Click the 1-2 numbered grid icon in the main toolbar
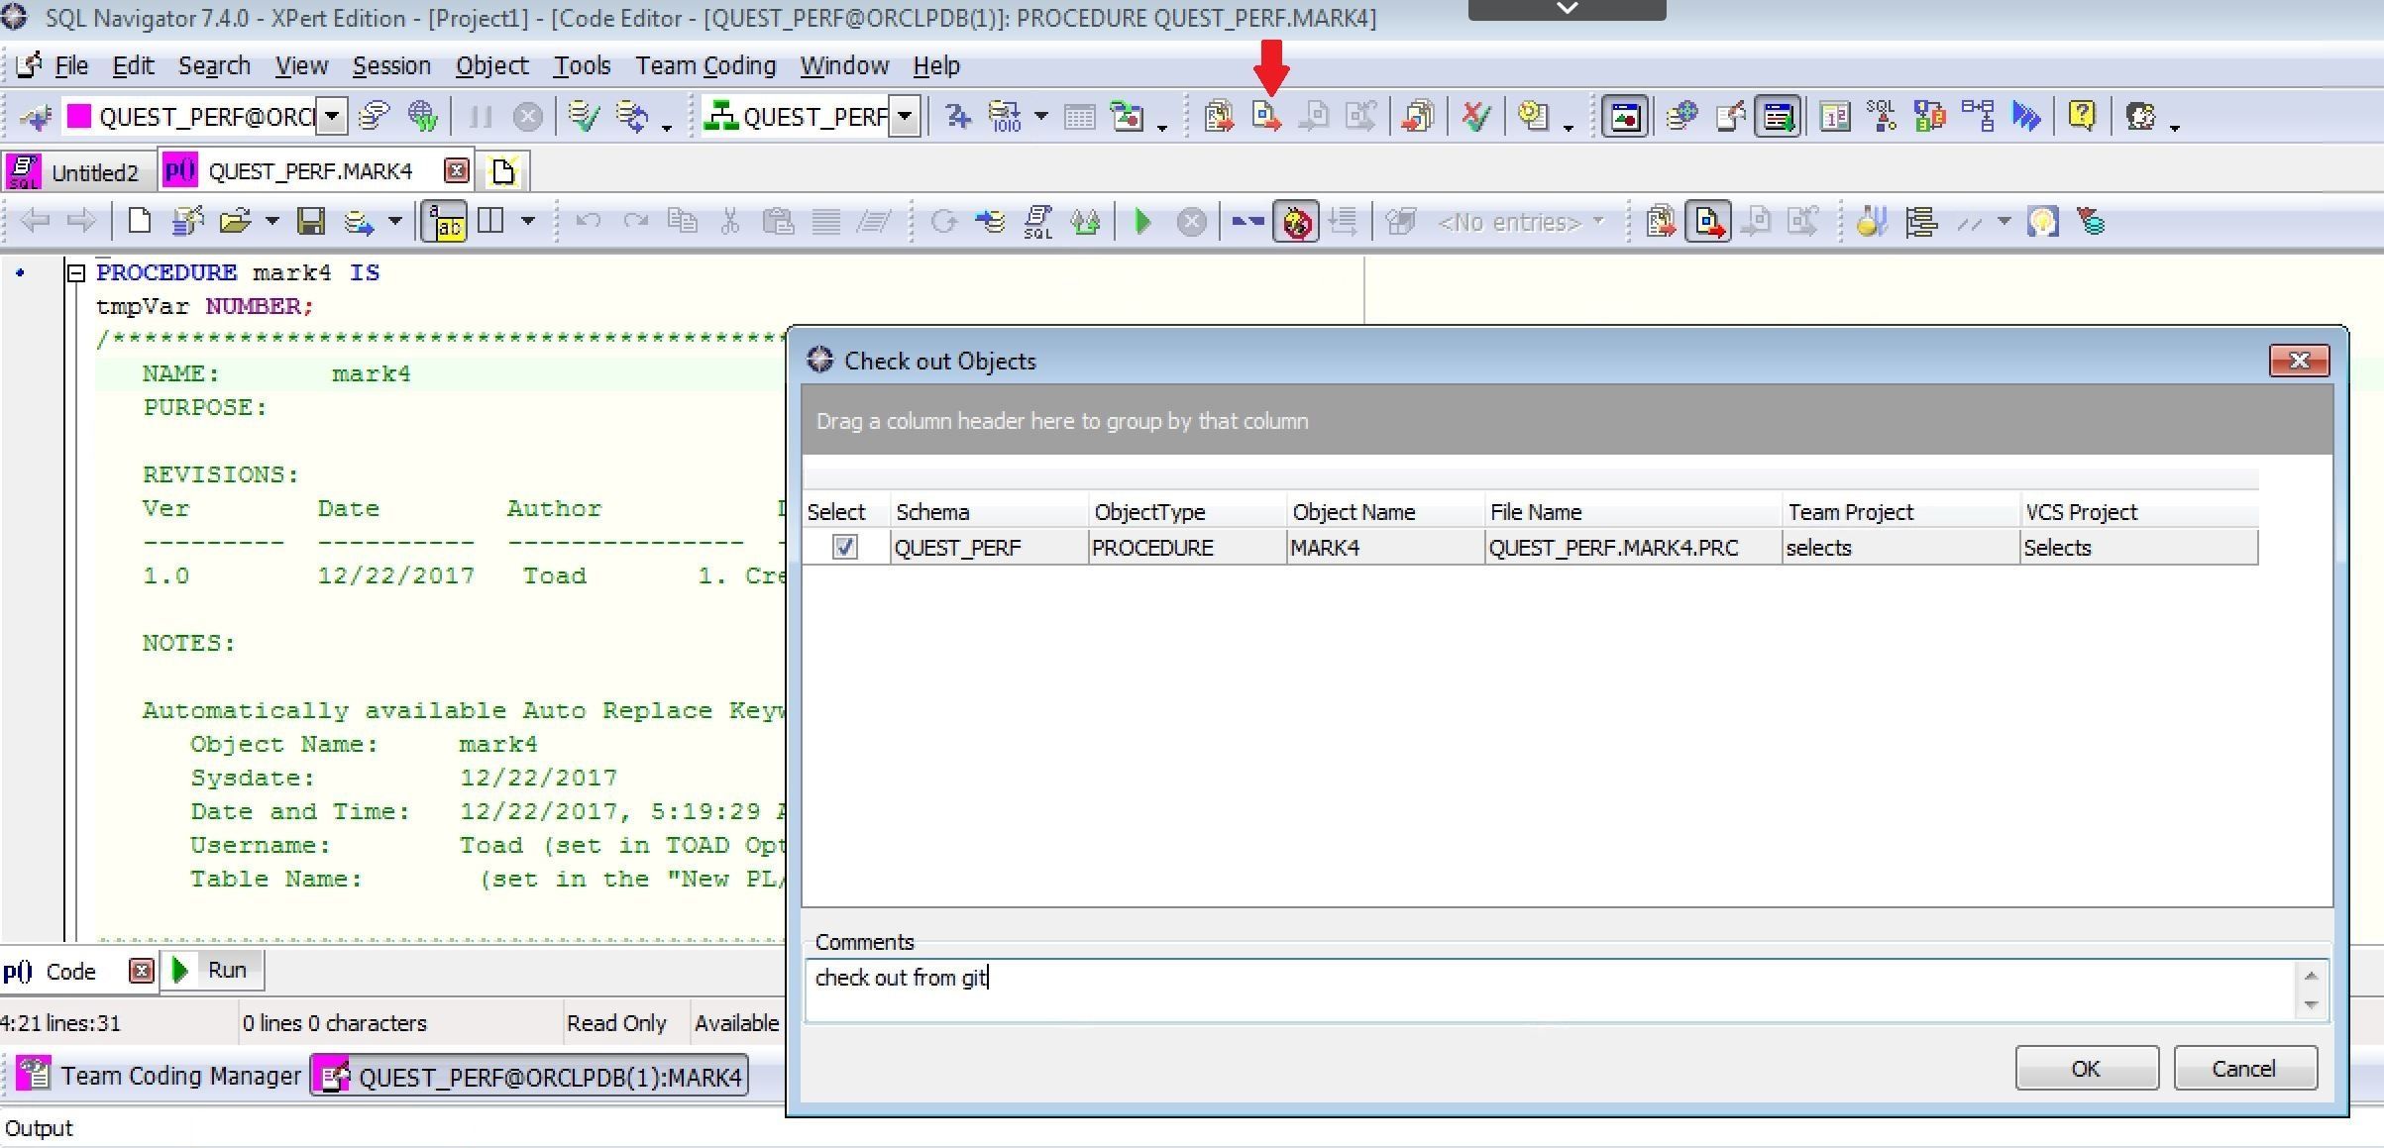Image resolution: width=2384 pixels, height=1148 pixels. click(1834, 117)
